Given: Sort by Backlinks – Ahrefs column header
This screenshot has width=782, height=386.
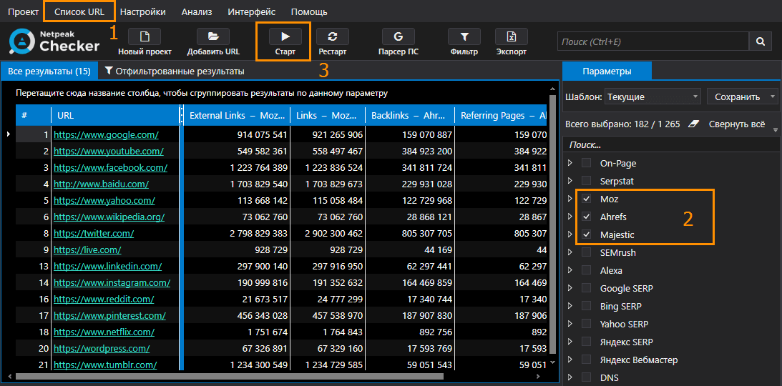Looking at the screenshot, I should (x=409, y=115).
